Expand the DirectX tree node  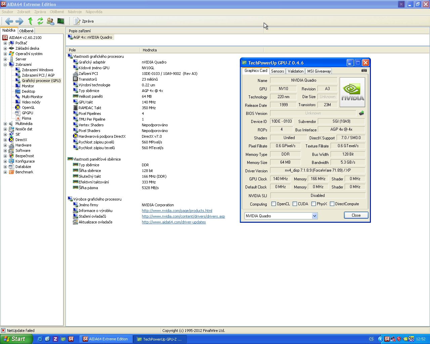5,140
